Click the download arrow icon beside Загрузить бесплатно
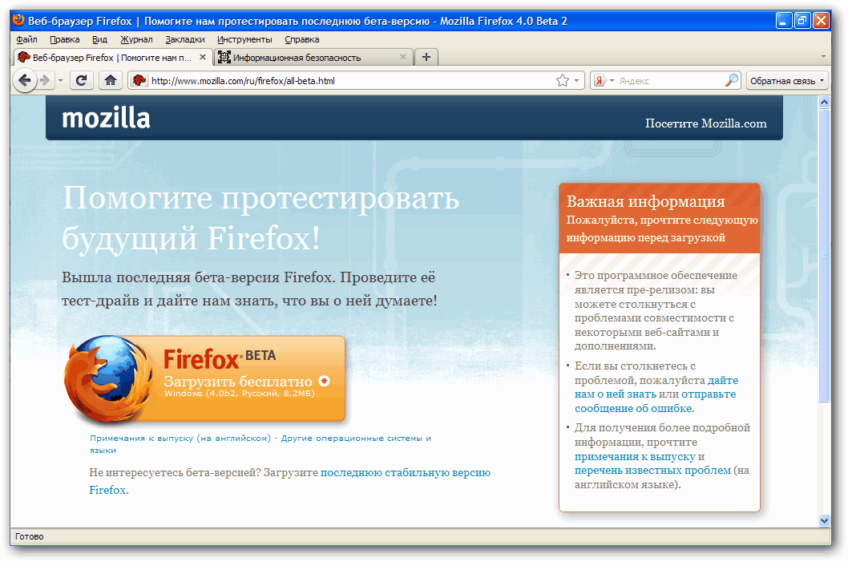Screen dimensions: 848x562 pos(325,381)
